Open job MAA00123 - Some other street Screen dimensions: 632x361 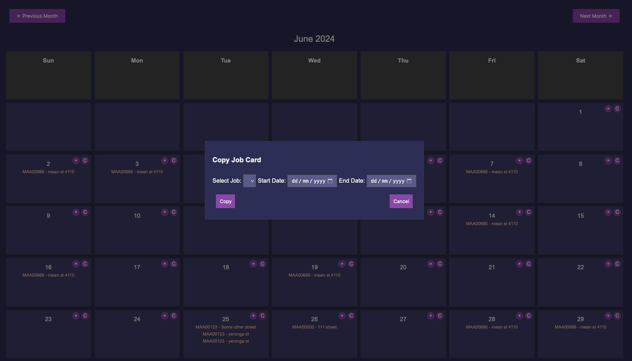pos(226,327)
